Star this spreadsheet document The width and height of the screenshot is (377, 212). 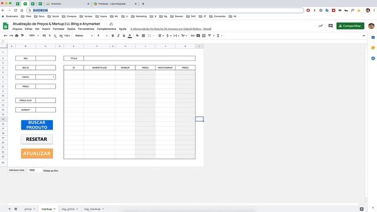point(105,24)
